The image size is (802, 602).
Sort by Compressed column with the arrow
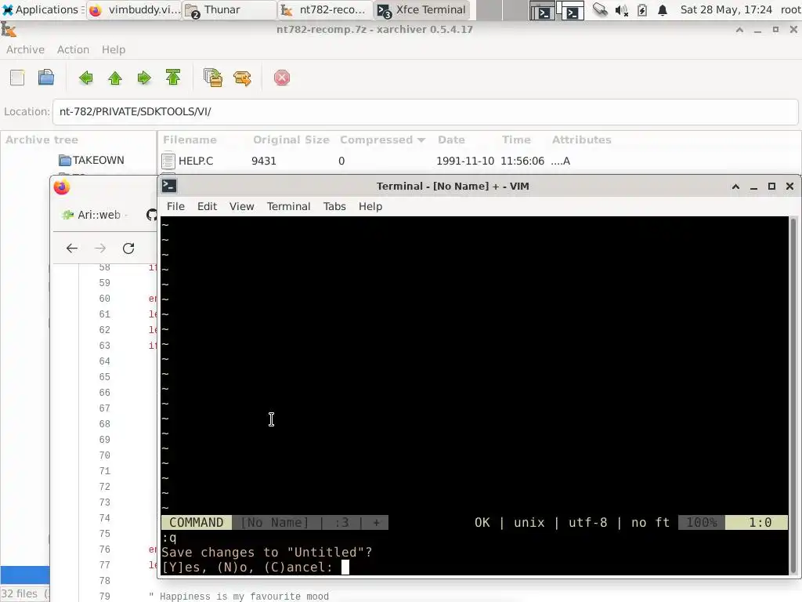[382, 140]
